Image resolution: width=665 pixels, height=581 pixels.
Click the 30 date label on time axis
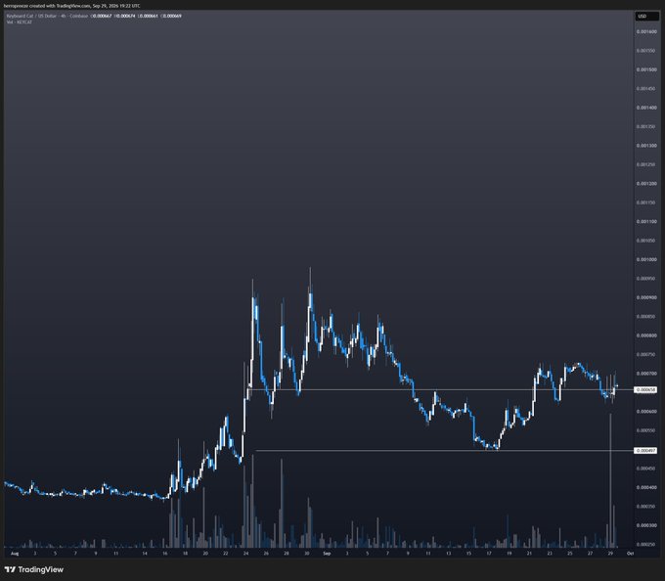307,553
